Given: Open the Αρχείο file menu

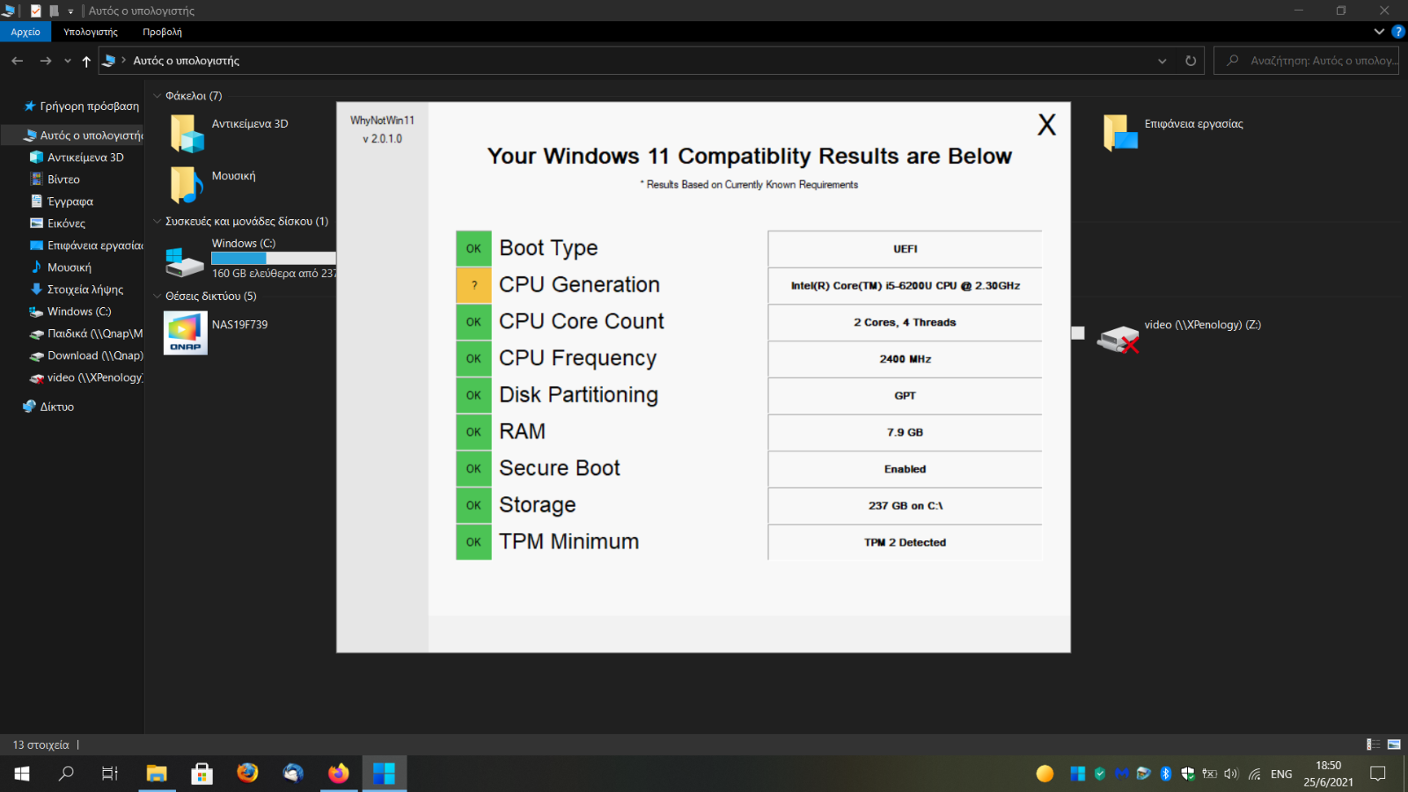Looking at the screenshot, I should tap(26, 32).
